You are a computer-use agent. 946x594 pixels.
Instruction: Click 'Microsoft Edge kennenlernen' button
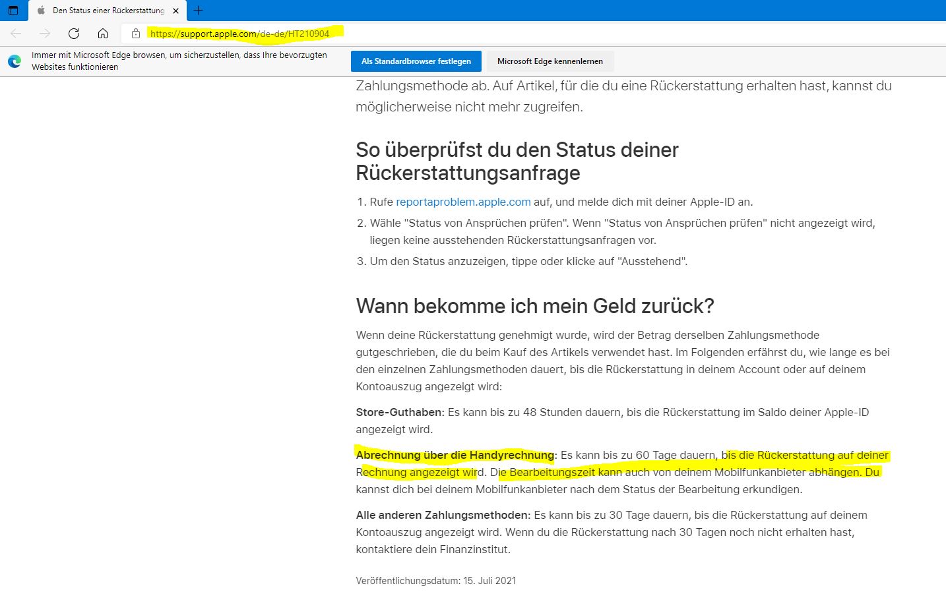[x=550, y=61]
